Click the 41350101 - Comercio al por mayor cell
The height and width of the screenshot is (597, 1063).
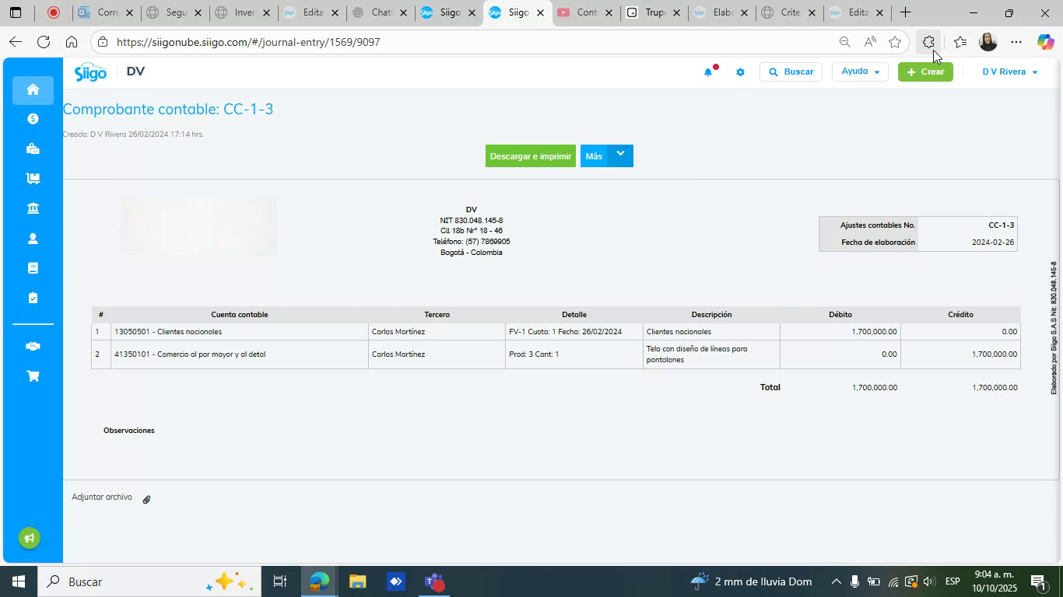pos(240,354)
